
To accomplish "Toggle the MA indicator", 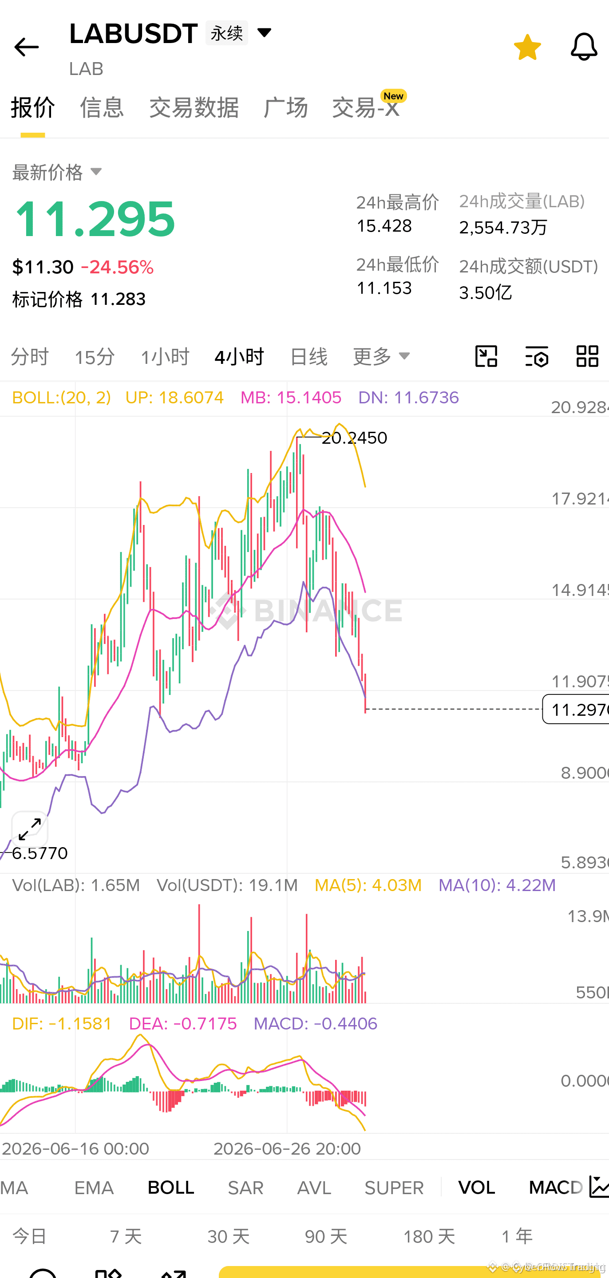I will click(14, 1188).
